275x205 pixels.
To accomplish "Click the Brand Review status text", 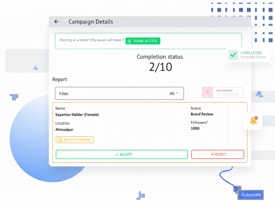I will 202,114.
